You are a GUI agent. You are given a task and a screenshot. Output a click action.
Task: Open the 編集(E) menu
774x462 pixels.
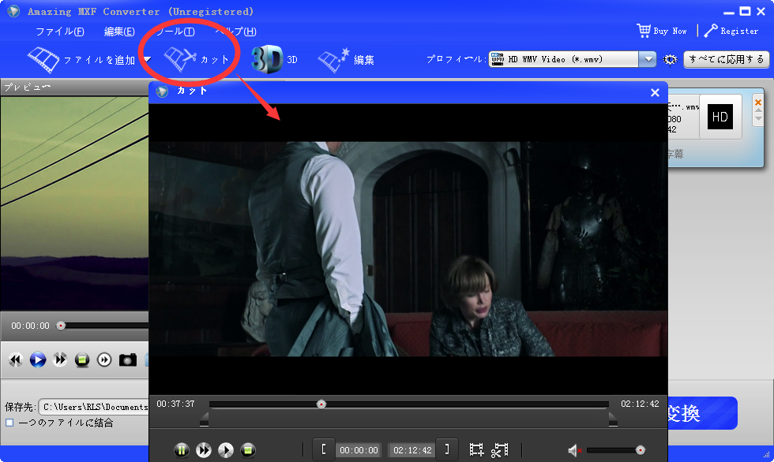[x=119, y=32]
